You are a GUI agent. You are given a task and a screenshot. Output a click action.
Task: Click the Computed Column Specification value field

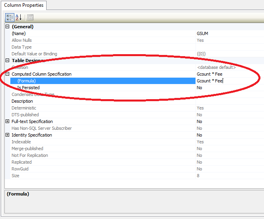pos(229,74)
